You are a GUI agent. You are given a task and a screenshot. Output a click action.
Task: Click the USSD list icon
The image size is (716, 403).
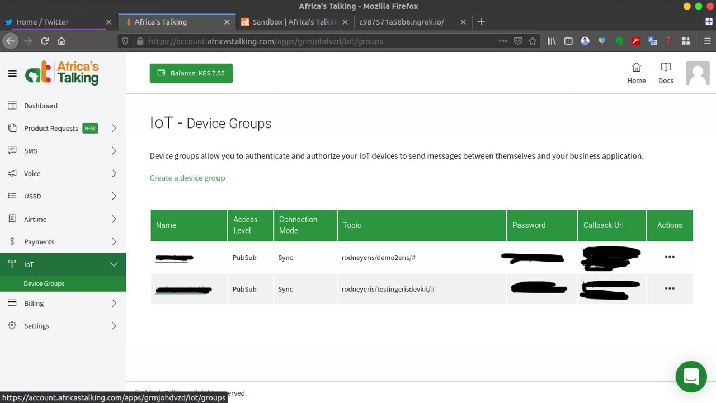tap(12, 196)
